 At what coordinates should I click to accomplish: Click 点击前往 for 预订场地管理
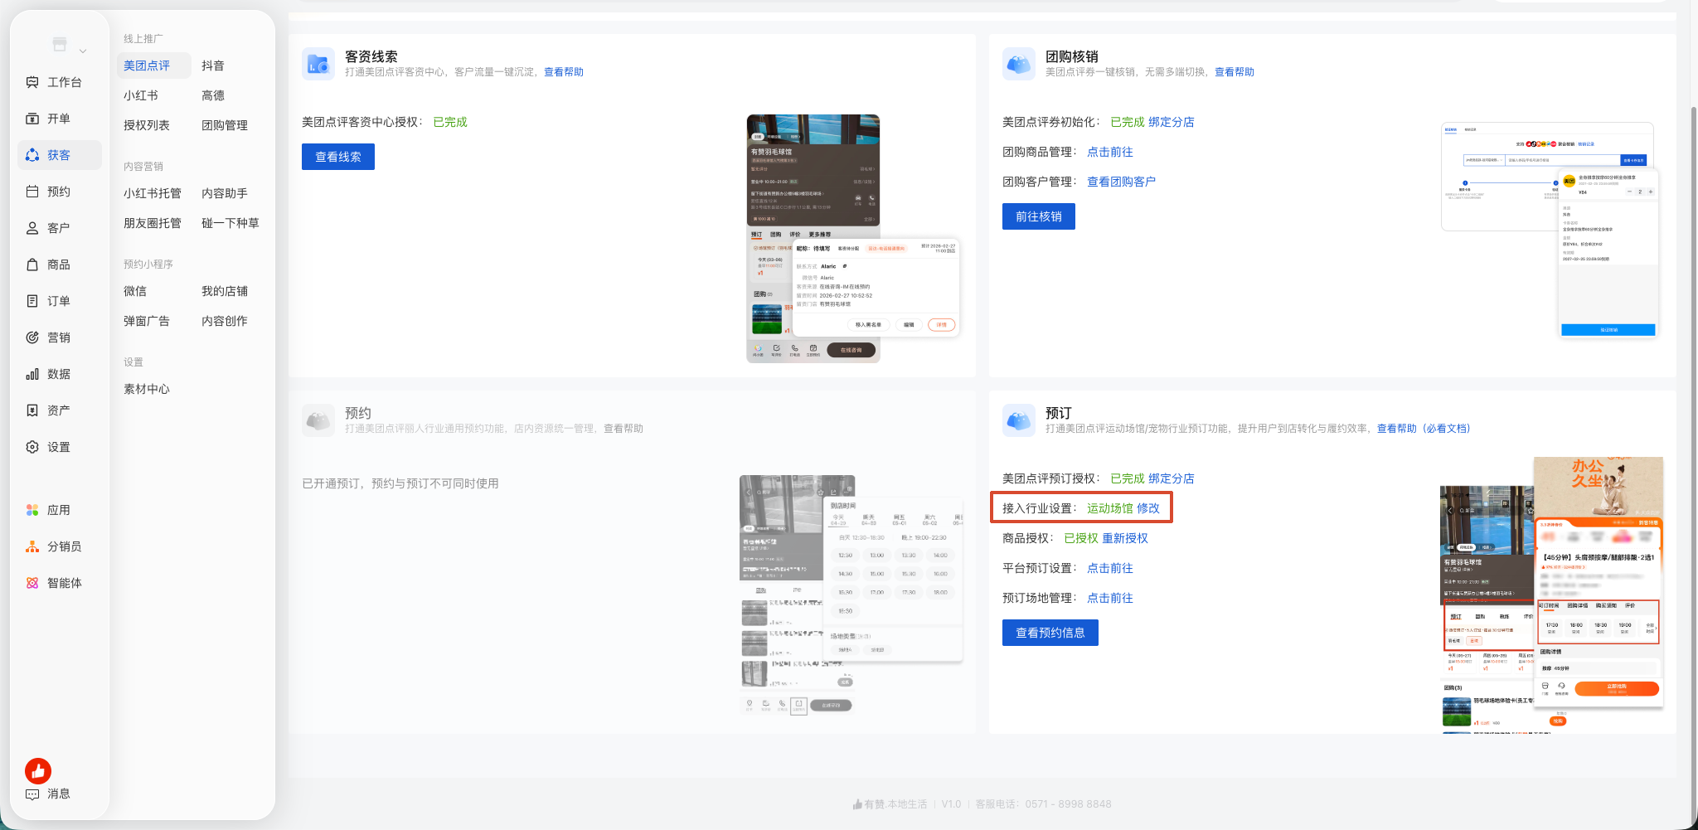(x=1110, y=598)
